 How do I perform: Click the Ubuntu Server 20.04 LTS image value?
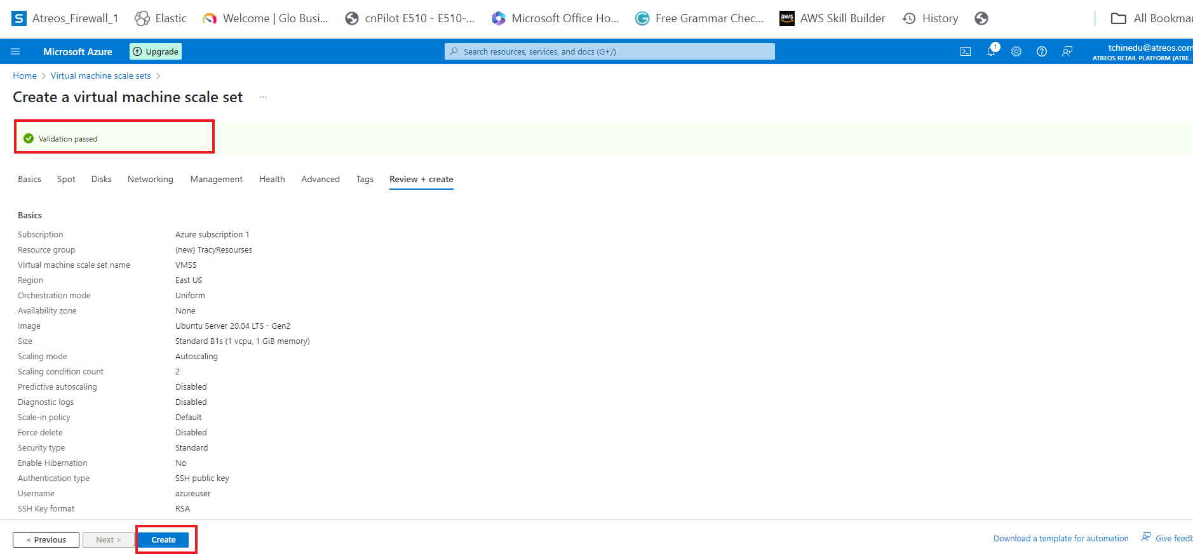tap(233, 326)
